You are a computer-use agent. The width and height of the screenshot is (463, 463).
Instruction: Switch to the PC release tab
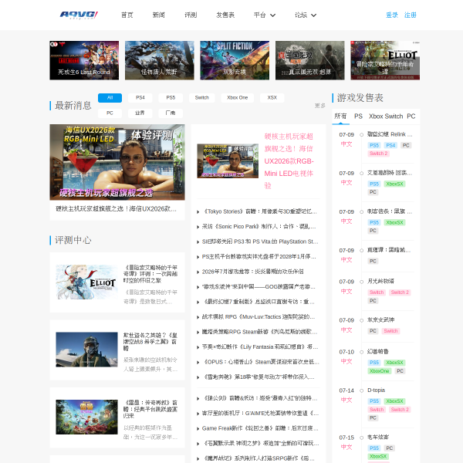coord(411,116)
